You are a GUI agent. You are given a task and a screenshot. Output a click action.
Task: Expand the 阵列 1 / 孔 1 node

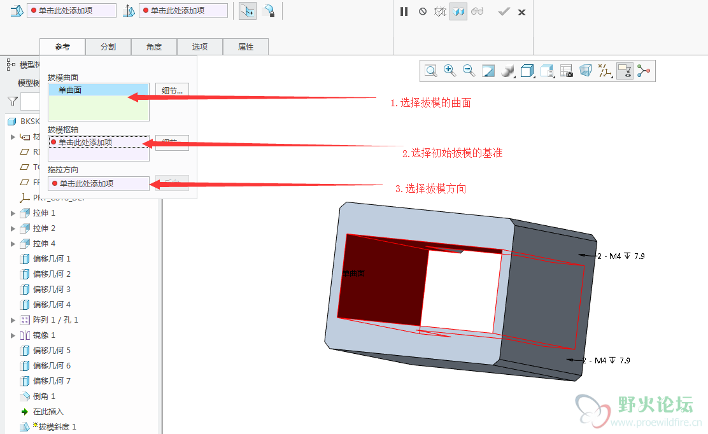coord(13,320)
